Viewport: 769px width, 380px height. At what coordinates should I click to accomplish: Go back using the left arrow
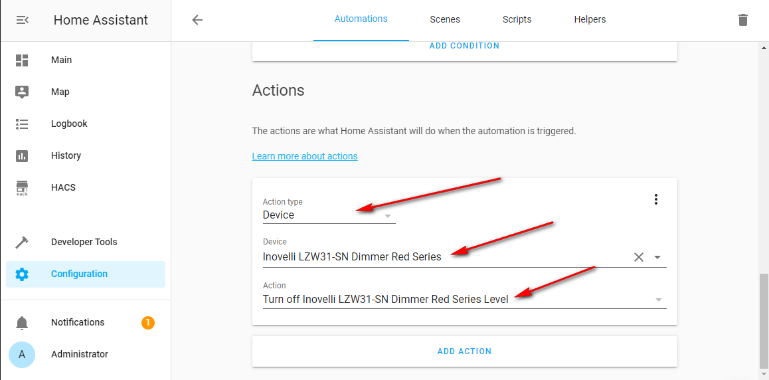(197, 20)
